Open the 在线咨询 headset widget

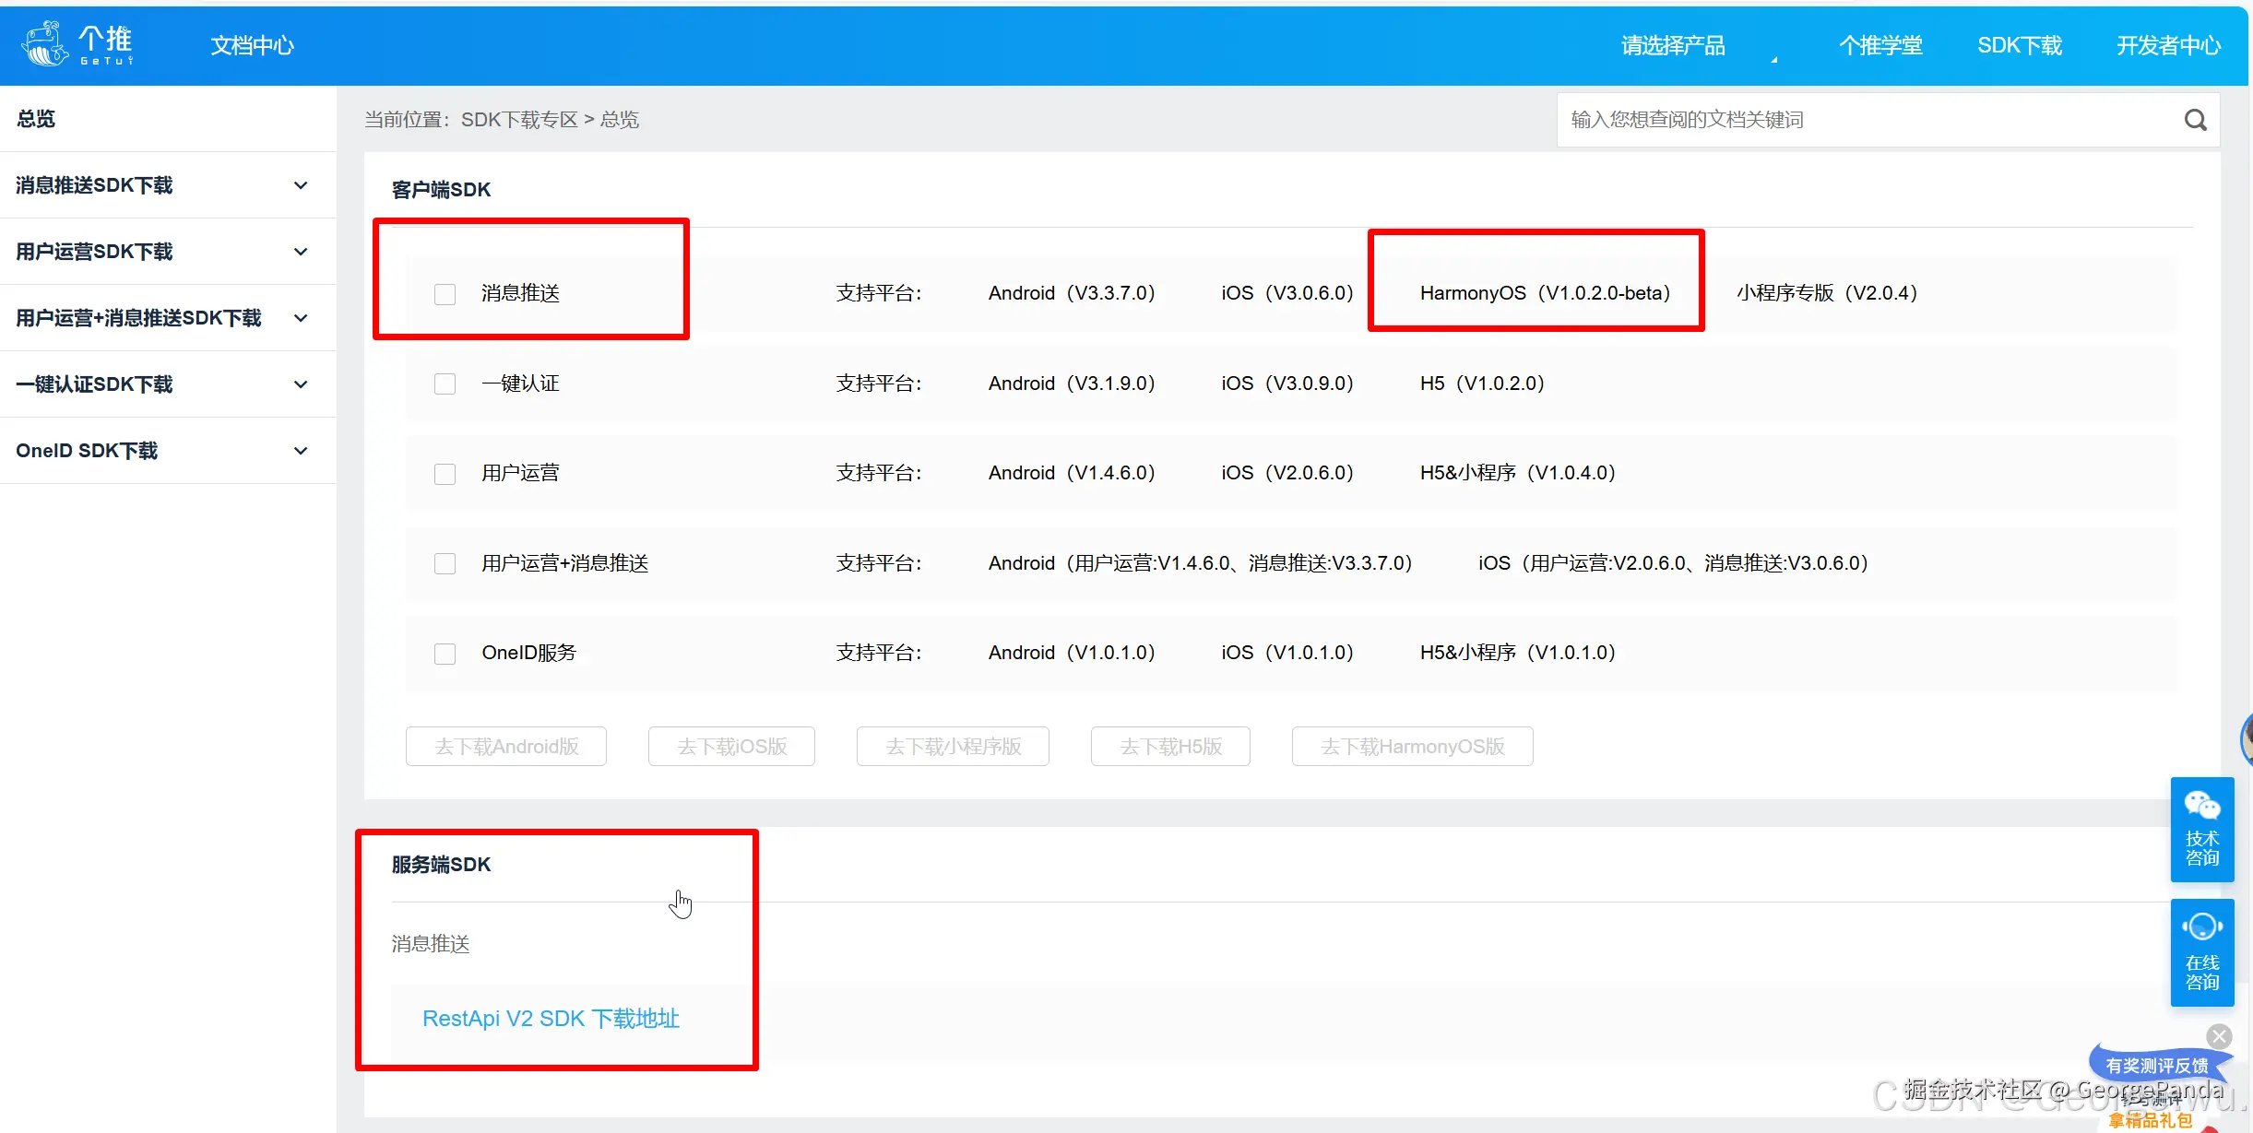pyautogui.click(x=2201, y=951)
